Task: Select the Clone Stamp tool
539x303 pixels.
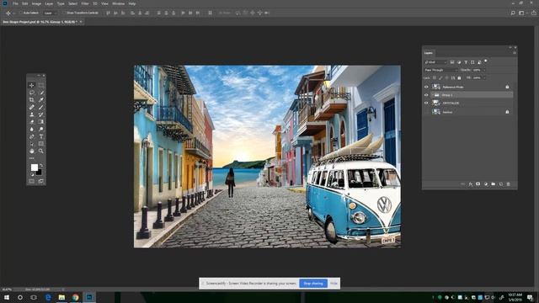Action: coord(32,114)
